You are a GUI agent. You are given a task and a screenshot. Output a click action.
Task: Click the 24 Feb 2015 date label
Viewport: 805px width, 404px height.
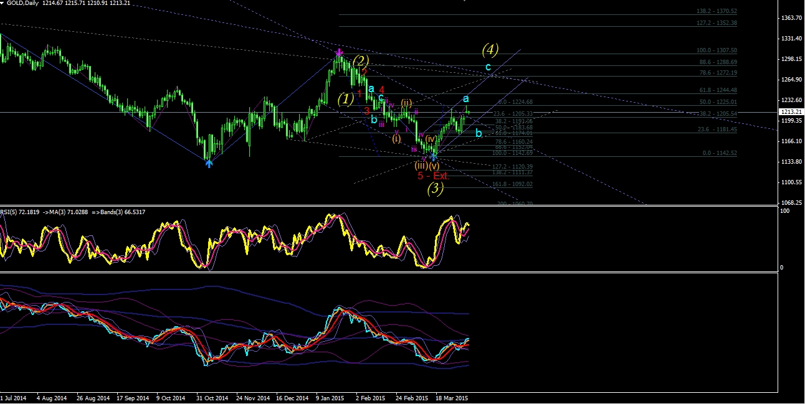click(x=413, y=397)
